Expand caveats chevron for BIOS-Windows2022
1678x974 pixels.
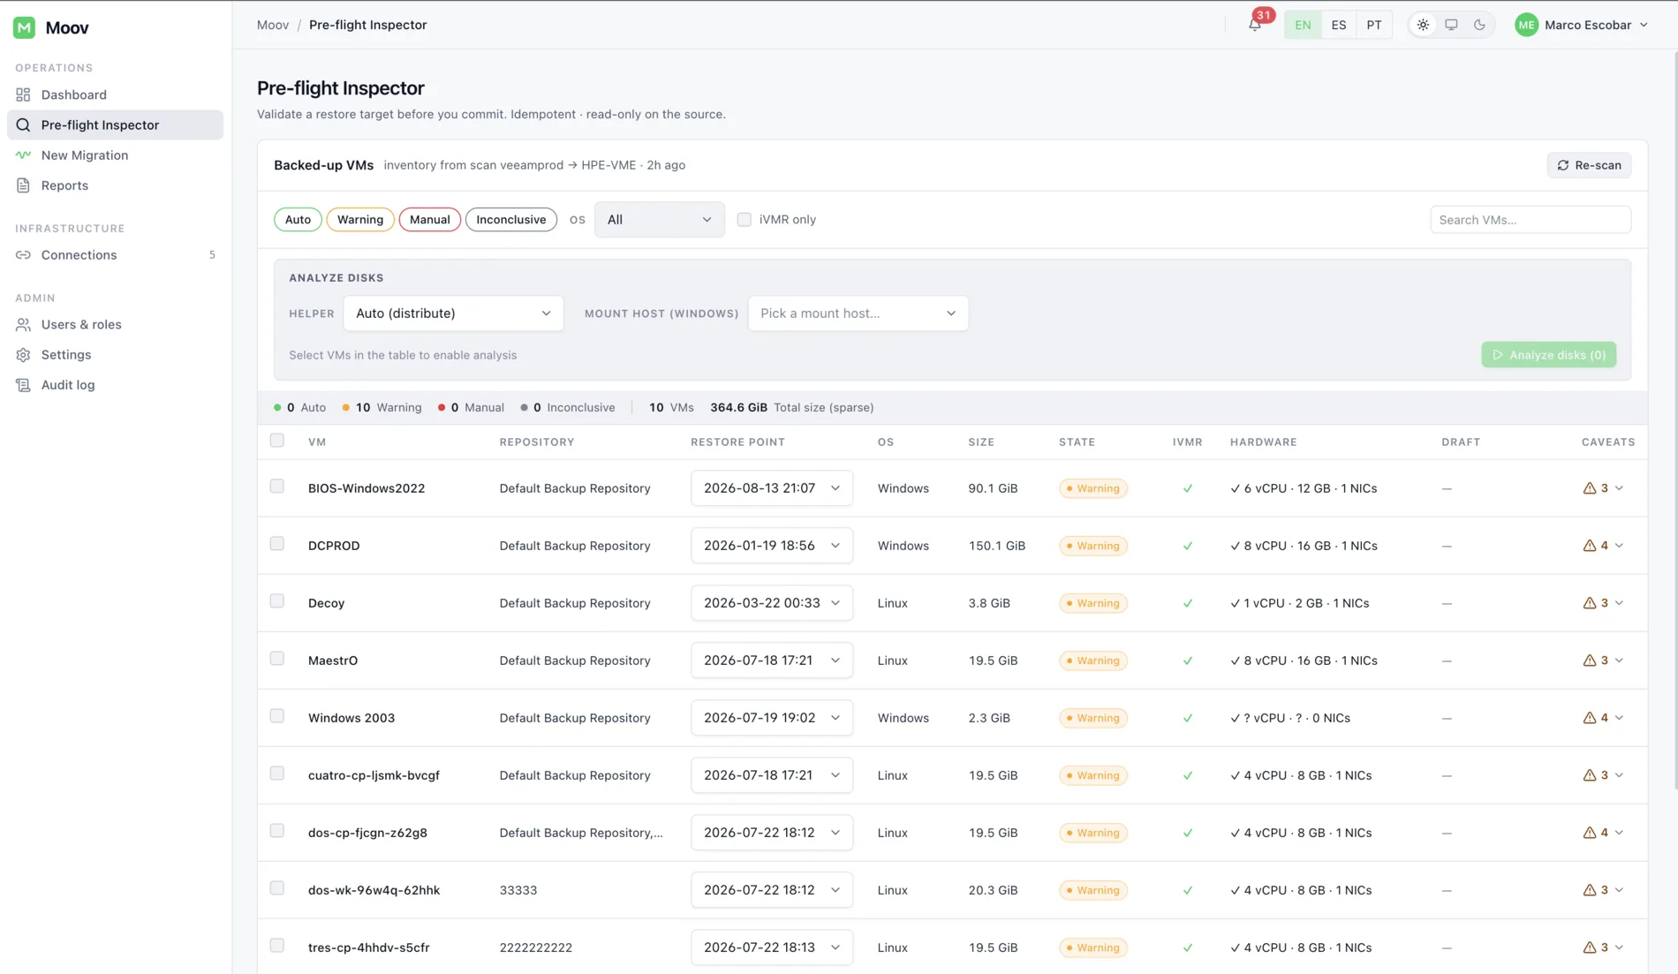click(1619, 488)
